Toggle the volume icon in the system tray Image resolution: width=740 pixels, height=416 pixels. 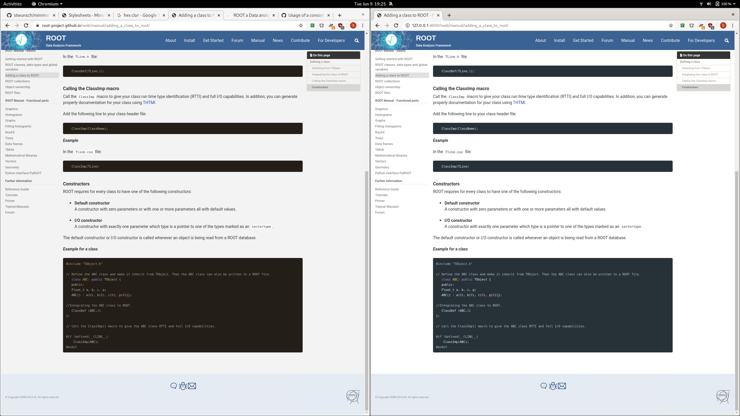click(x=708, y=4)
